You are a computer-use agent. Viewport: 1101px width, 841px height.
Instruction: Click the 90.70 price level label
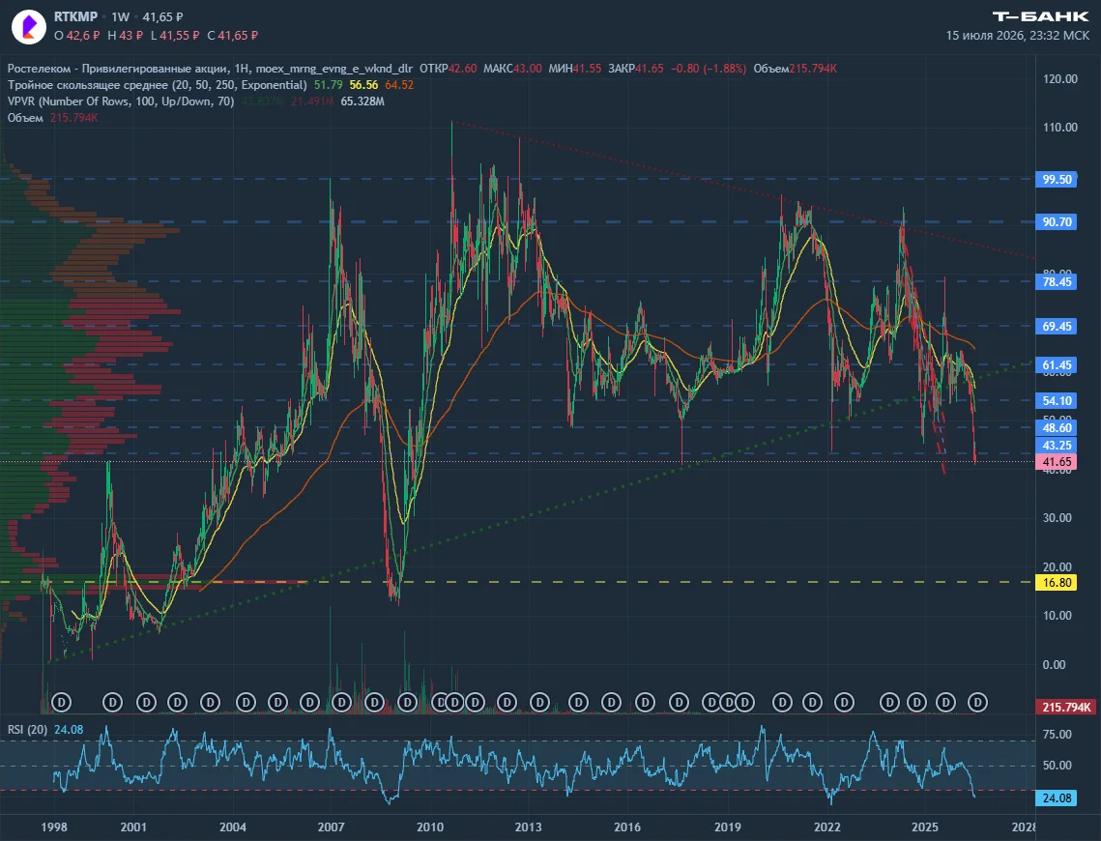click(1057, 221)
